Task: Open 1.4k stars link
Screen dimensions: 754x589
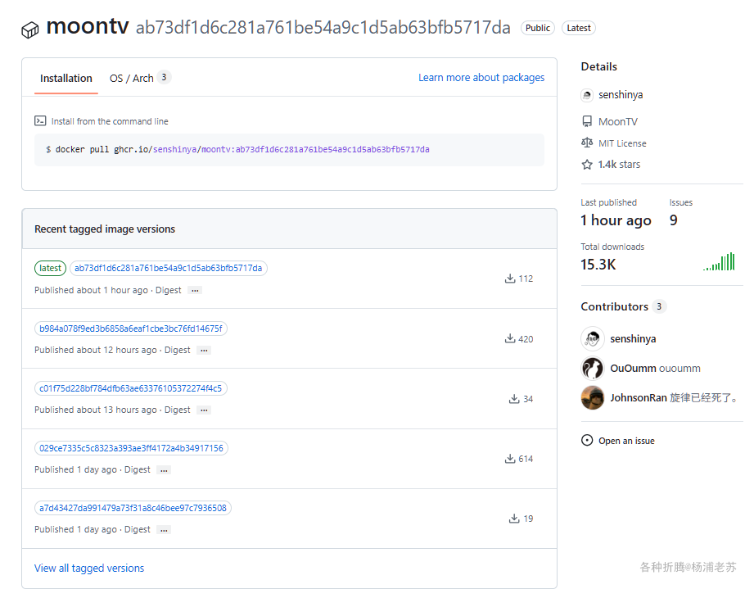Action: coord(619,165)
